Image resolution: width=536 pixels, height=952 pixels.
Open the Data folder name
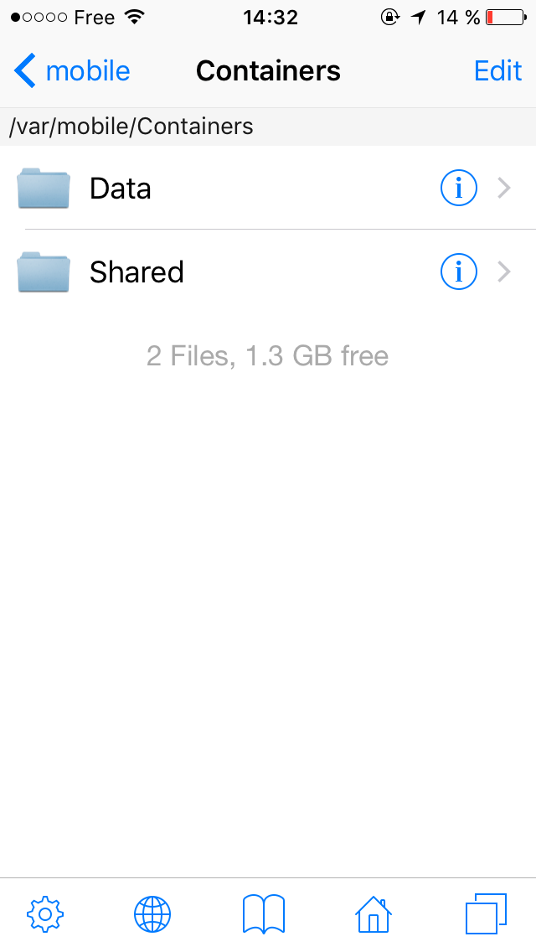coord(121,189)
